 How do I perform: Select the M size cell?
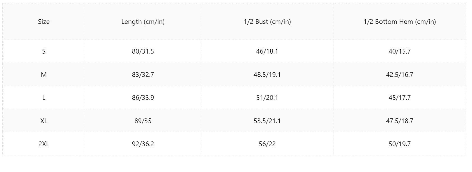tap(44, 75)
